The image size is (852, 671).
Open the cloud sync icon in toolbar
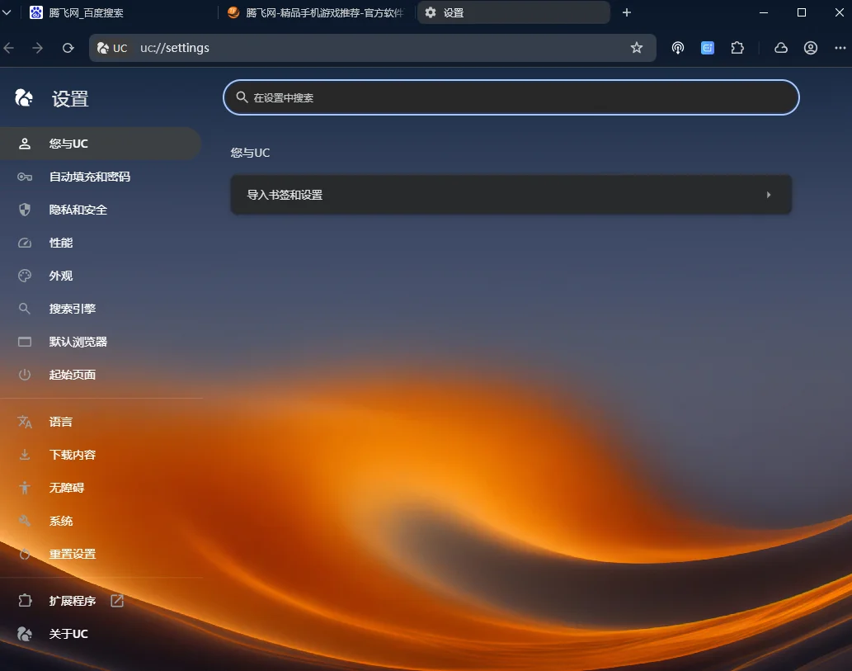781,48
